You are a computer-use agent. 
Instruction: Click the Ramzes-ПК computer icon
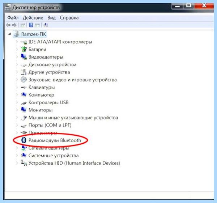(16, 34)
